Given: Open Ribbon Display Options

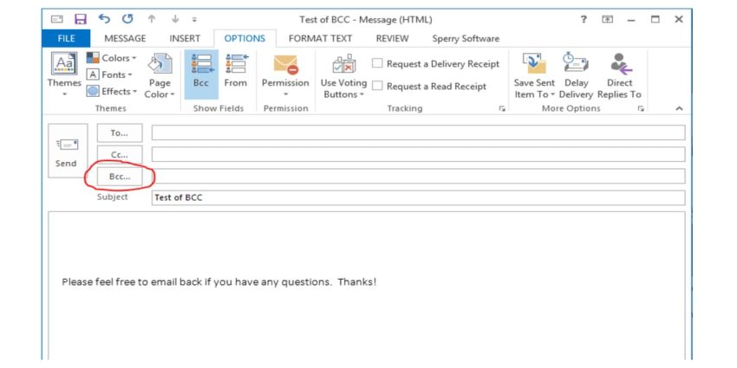Looking at the screenshot, I should click(607, 19).
